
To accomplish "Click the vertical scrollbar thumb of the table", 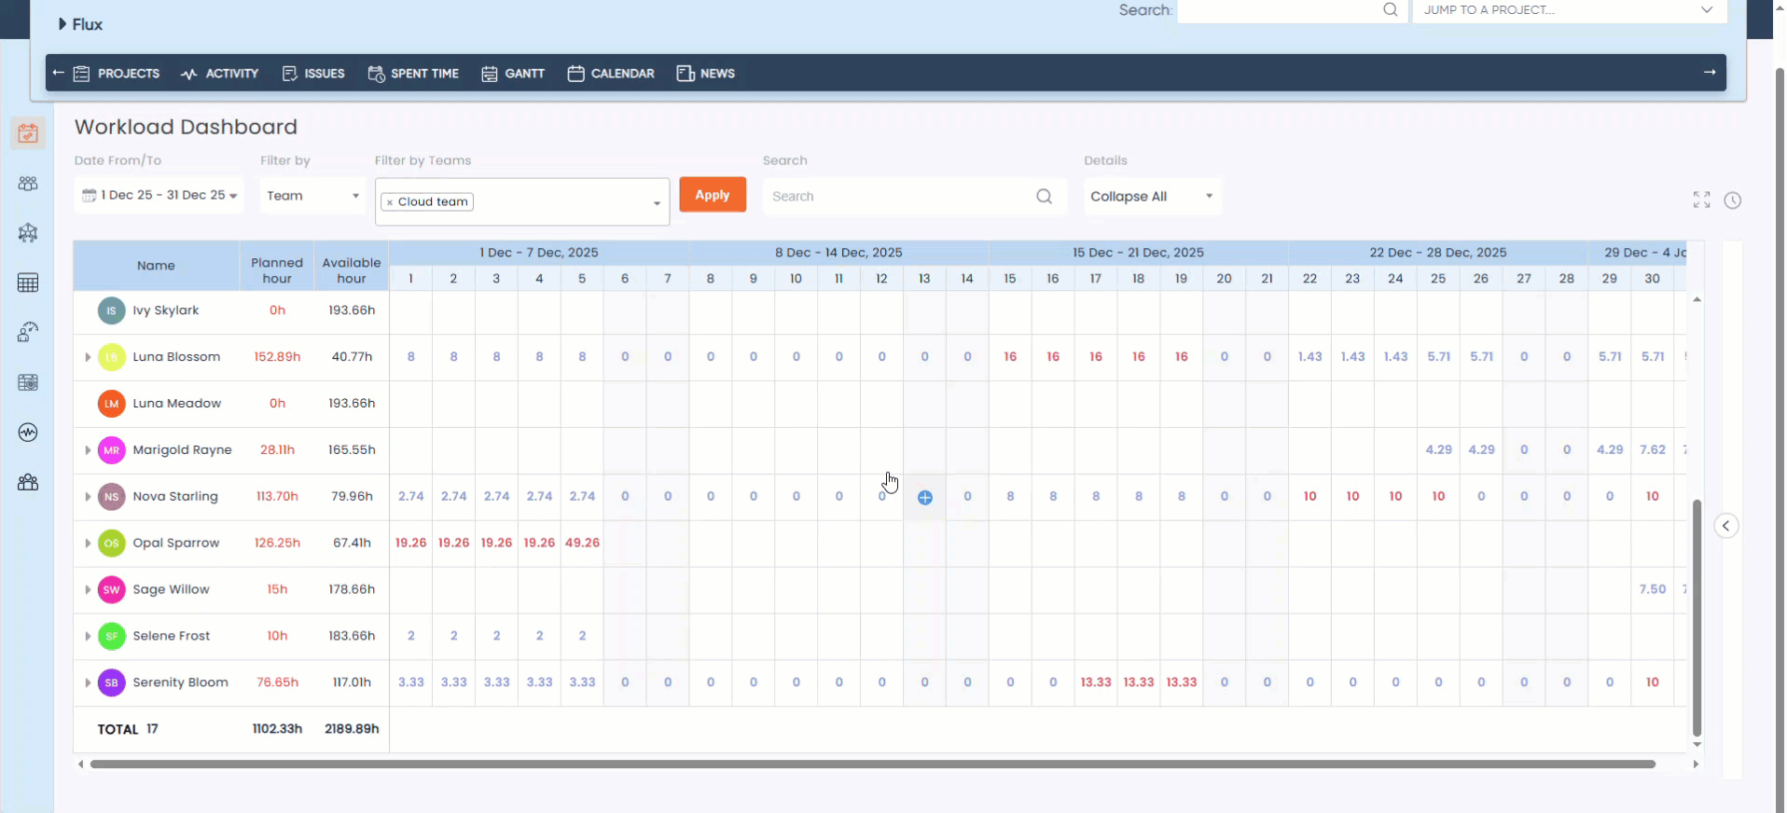I will (1697, 618).
